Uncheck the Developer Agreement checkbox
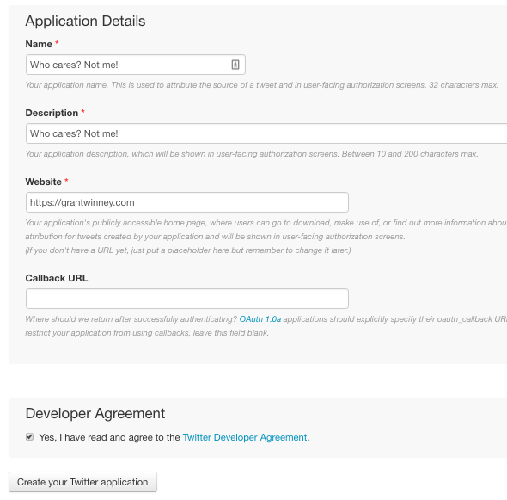The width and height of the screenshot is (507, 500). pos(29,437)
